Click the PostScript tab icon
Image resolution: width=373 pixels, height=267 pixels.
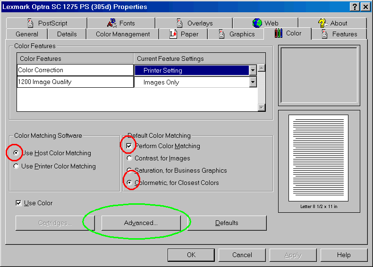pyautogui.click(x=31, y=23)
